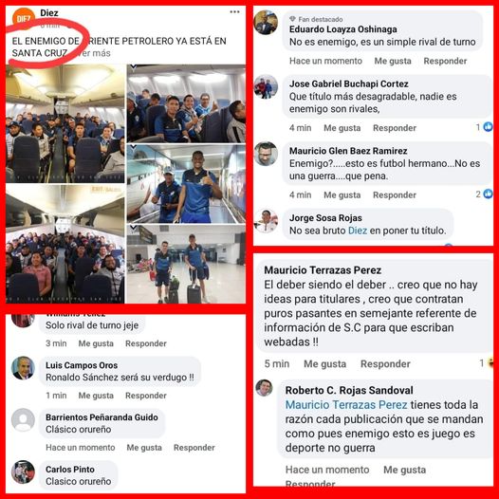Like Mauricio Terrazas Perez's comment
Image resolution: width=499 pixels, height=499 pixels.
pyautogui.click(x=325, y=363)
